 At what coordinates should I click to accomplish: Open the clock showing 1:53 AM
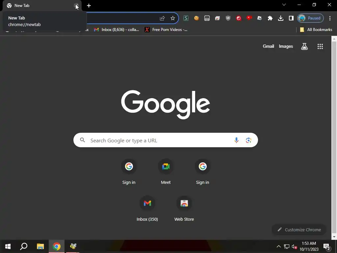pyautogui.click(x=309, y=246)
